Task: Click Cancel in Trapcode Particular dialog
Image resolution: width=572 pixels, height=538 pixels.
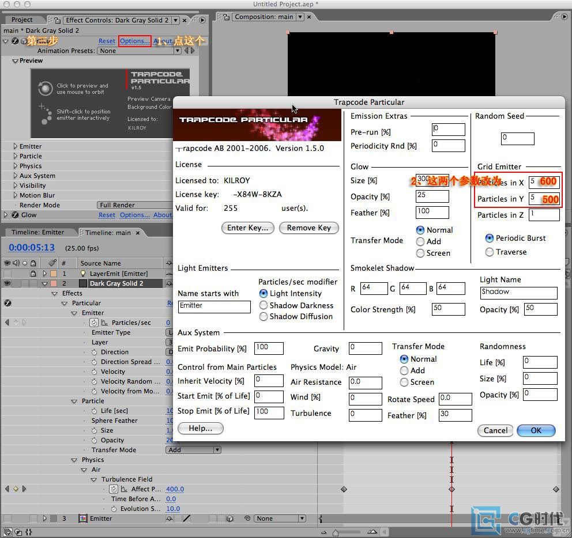Action: tap(495, 430)
